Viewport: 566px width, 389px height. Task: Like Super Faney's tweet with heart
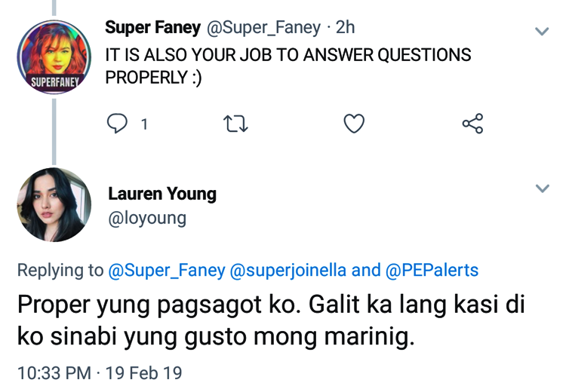click(x=354, y=124)
